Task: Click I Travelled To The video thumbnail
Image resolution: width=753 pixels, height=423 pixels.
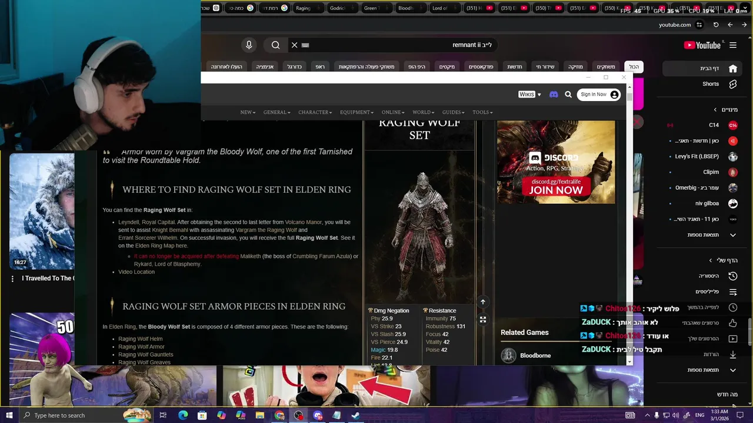Action: point(42,211)
